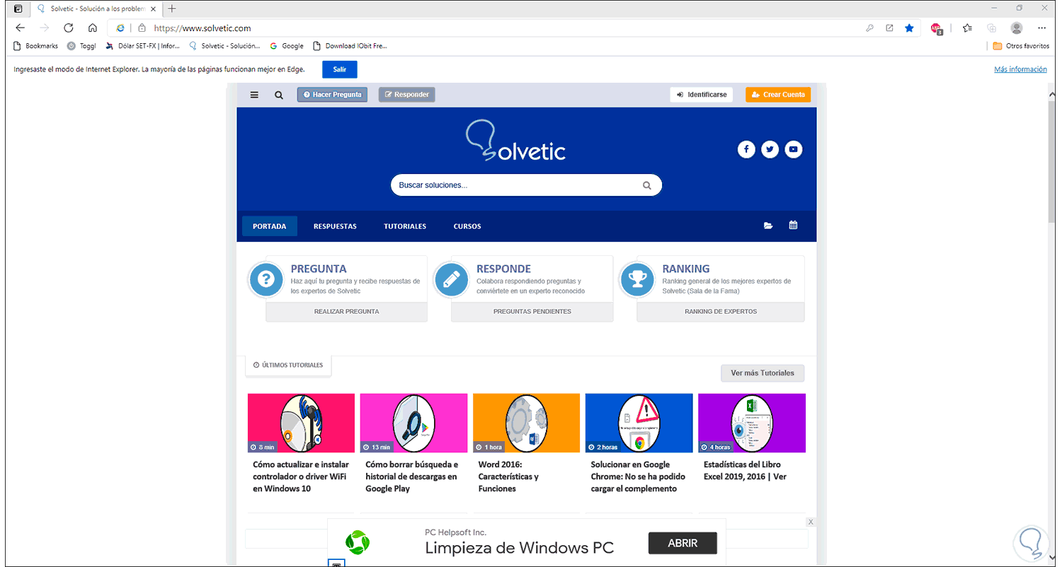Reload the current page
Screen dimensions: 1062x567
coord(69,28)
